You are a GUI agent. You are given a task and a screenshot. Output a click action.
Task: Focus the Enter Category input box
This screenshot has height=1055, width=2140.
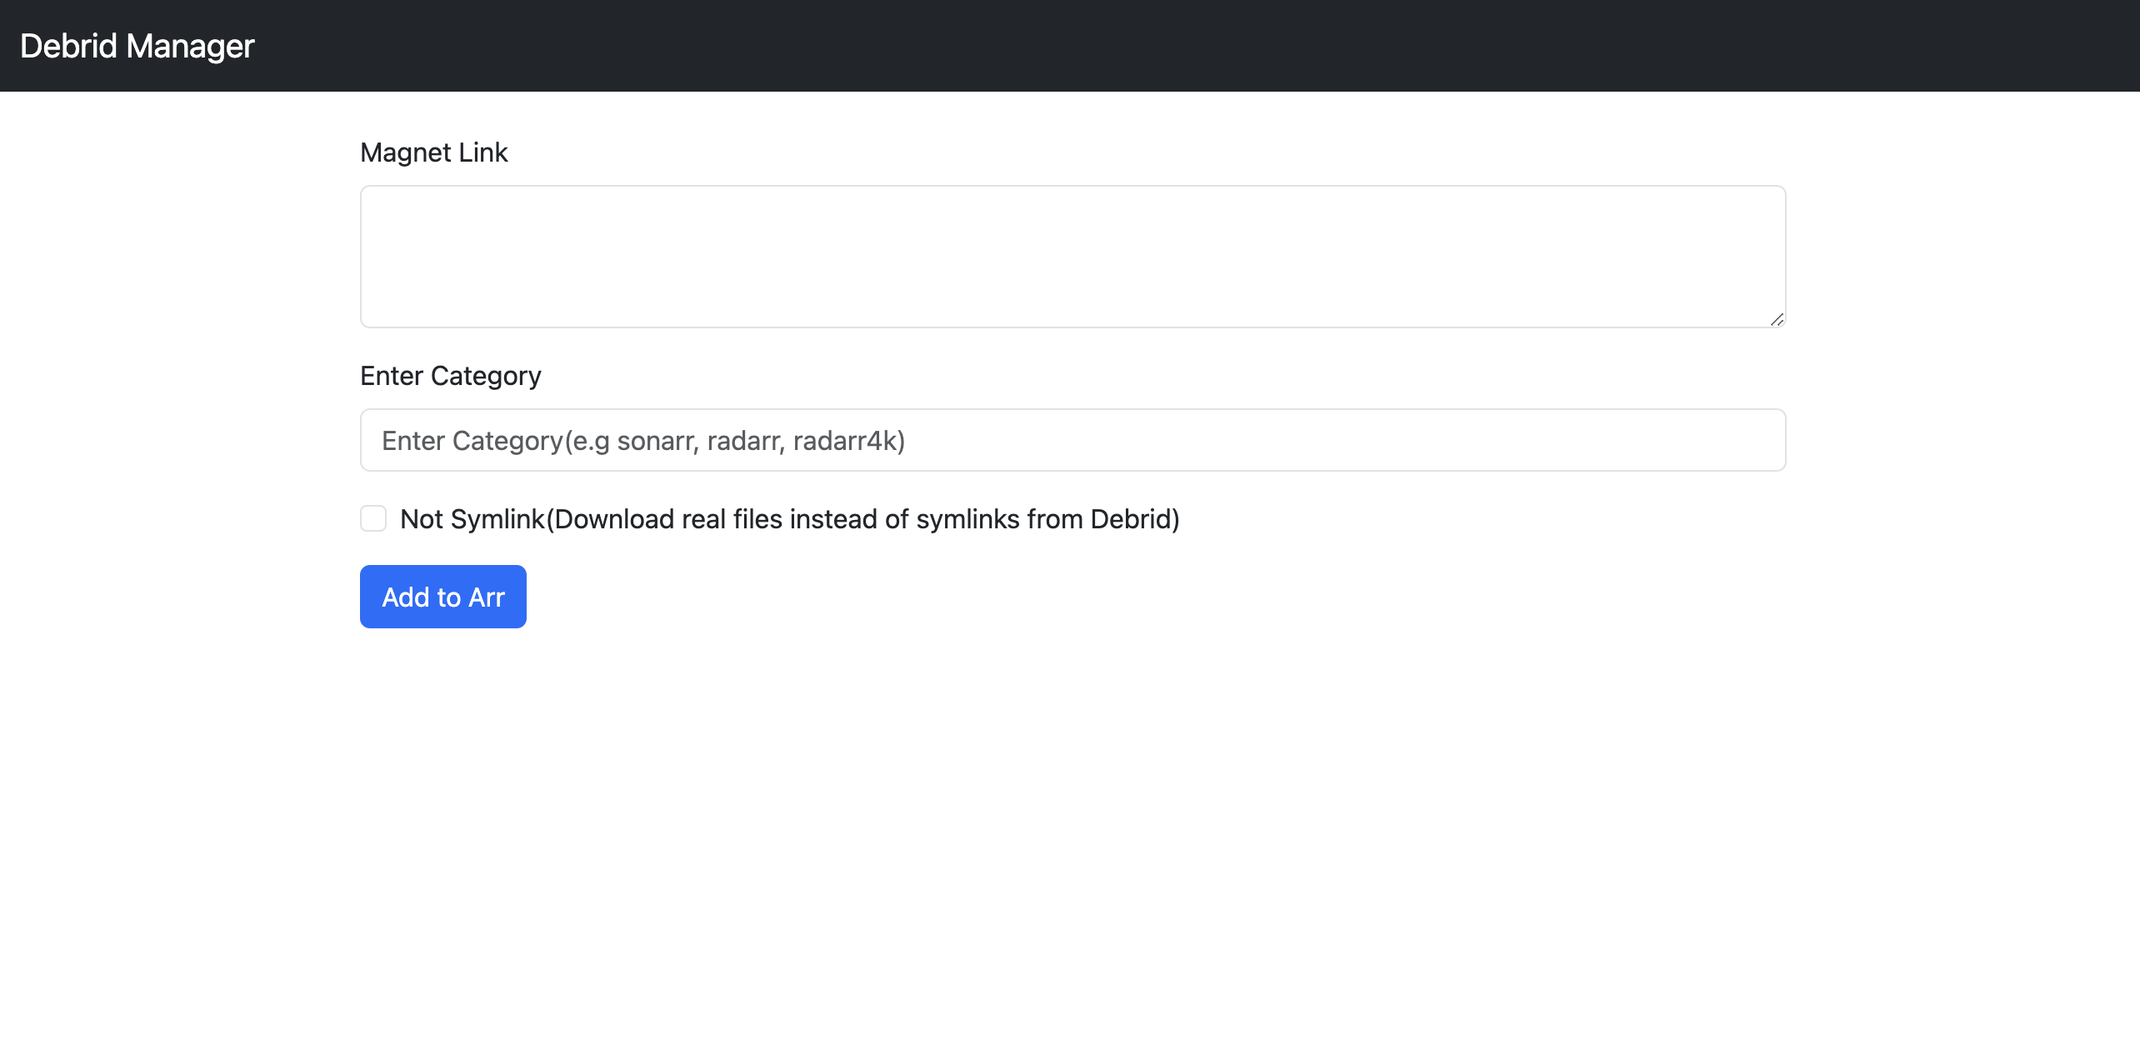tap(1072, 440)
